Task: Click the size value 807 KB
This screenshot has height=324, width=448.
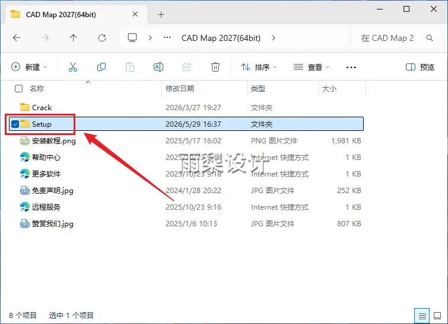Action: [349, 224]
